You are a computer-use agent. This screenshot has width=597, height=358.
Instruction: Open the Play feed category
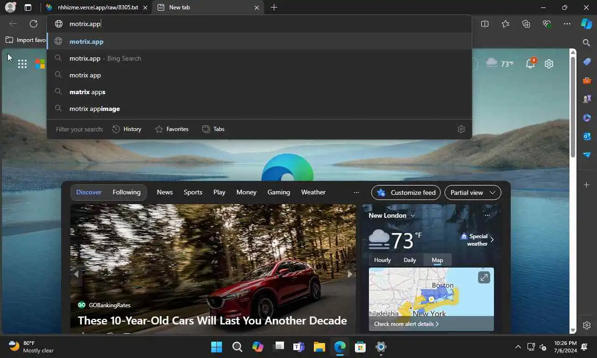click(219, 192)
